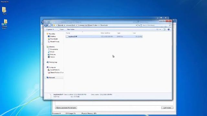Select Network in the navigation pane

point(52,78)
